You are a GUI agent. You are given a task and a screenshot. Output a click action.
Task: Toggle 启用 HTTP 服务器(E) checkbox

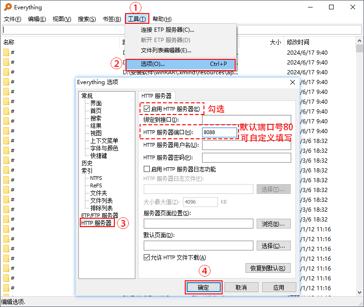(x=147, y=109)
